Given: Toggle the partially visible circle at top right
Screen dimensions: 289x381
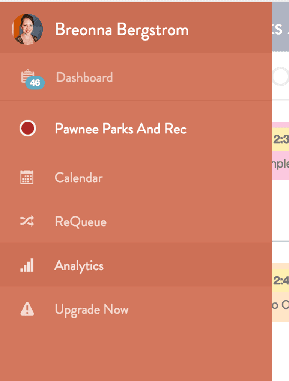Looking at the screenshot, I should pyautogui.click(x=281, y=77).
